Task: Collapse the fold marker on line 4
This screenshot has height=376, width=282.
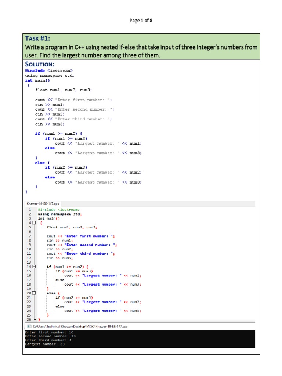Action: click(x=34, y=223)
